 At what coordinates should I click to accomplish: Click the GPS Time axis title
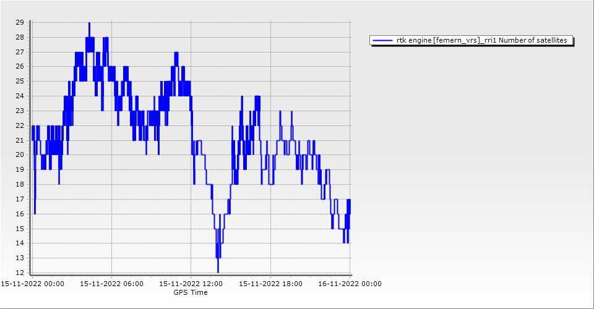pyautogui.click(x=191, y=292)
